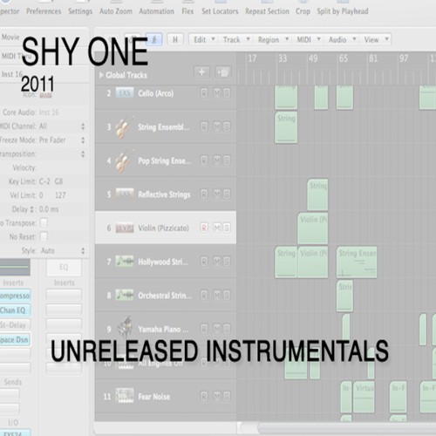Expand the Global Tracks disclosure triangle
The image size is (436, 436).
point(101,75)
